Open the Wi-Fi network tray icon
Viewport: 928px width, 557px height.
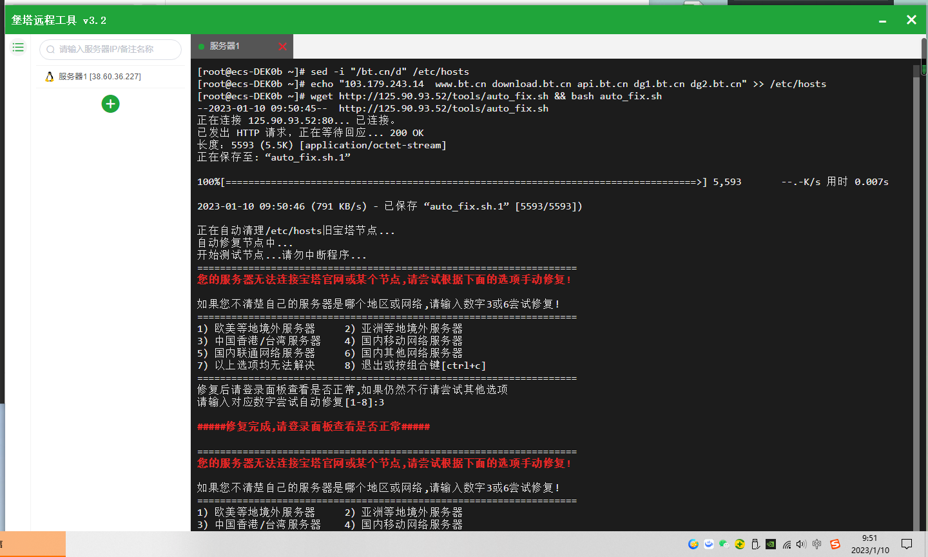pyautogui.click(x=786, y=544)
